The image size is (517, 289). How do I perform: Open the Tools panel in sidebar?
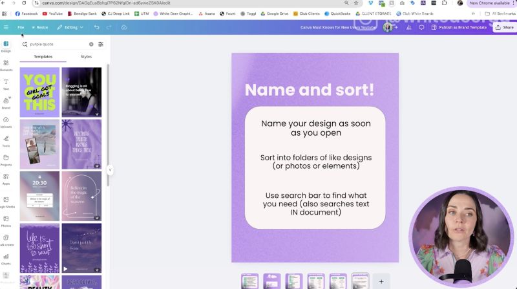(6, 142)
